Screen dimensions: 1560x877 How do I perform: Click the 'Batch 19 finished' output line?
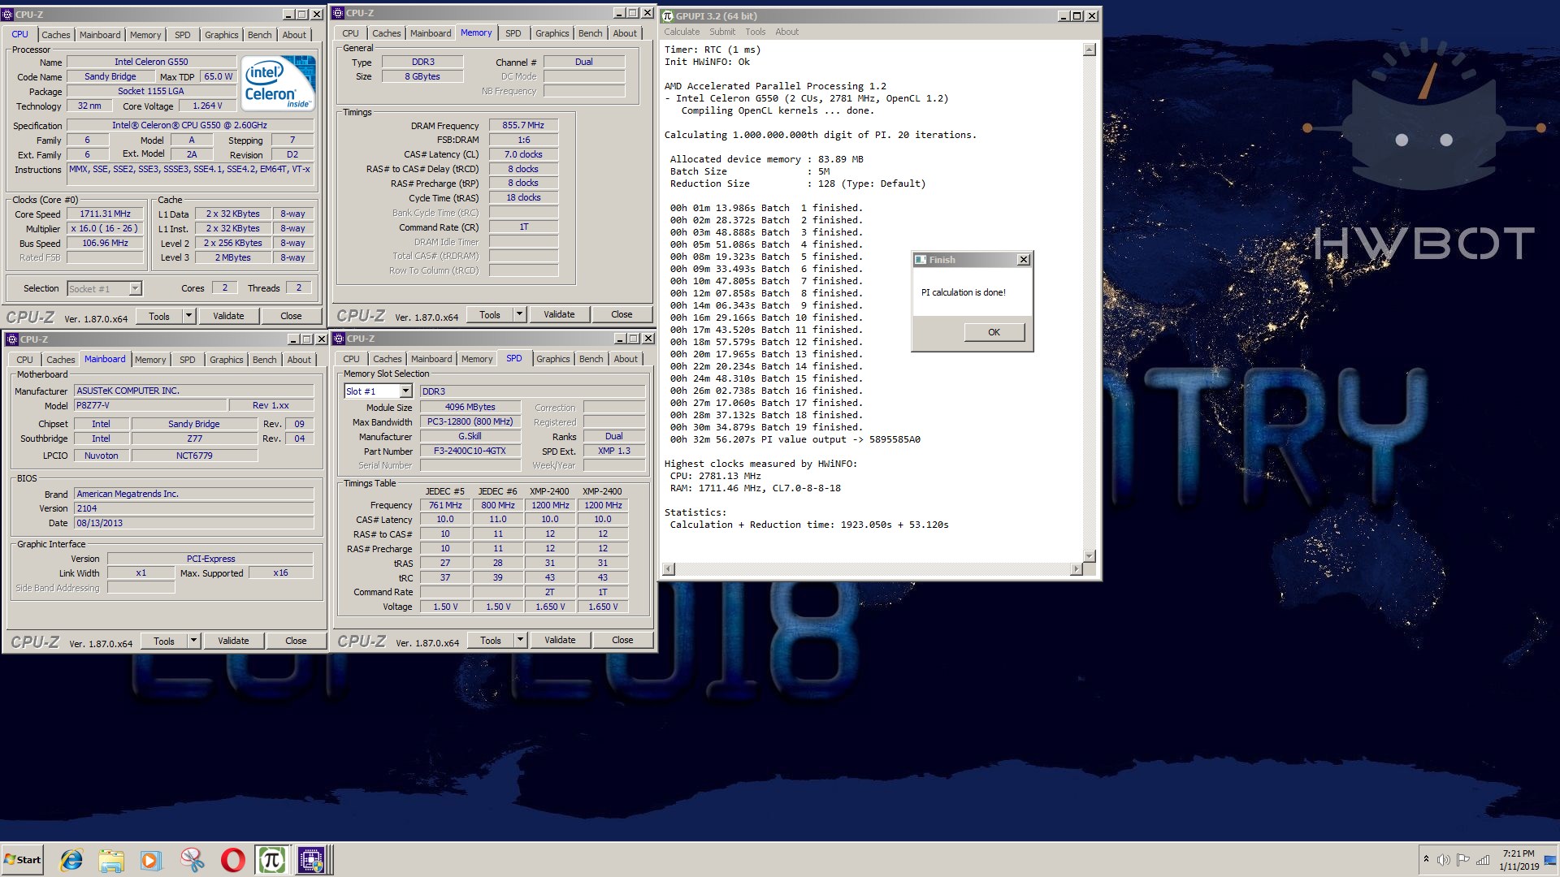pos(766,427)
